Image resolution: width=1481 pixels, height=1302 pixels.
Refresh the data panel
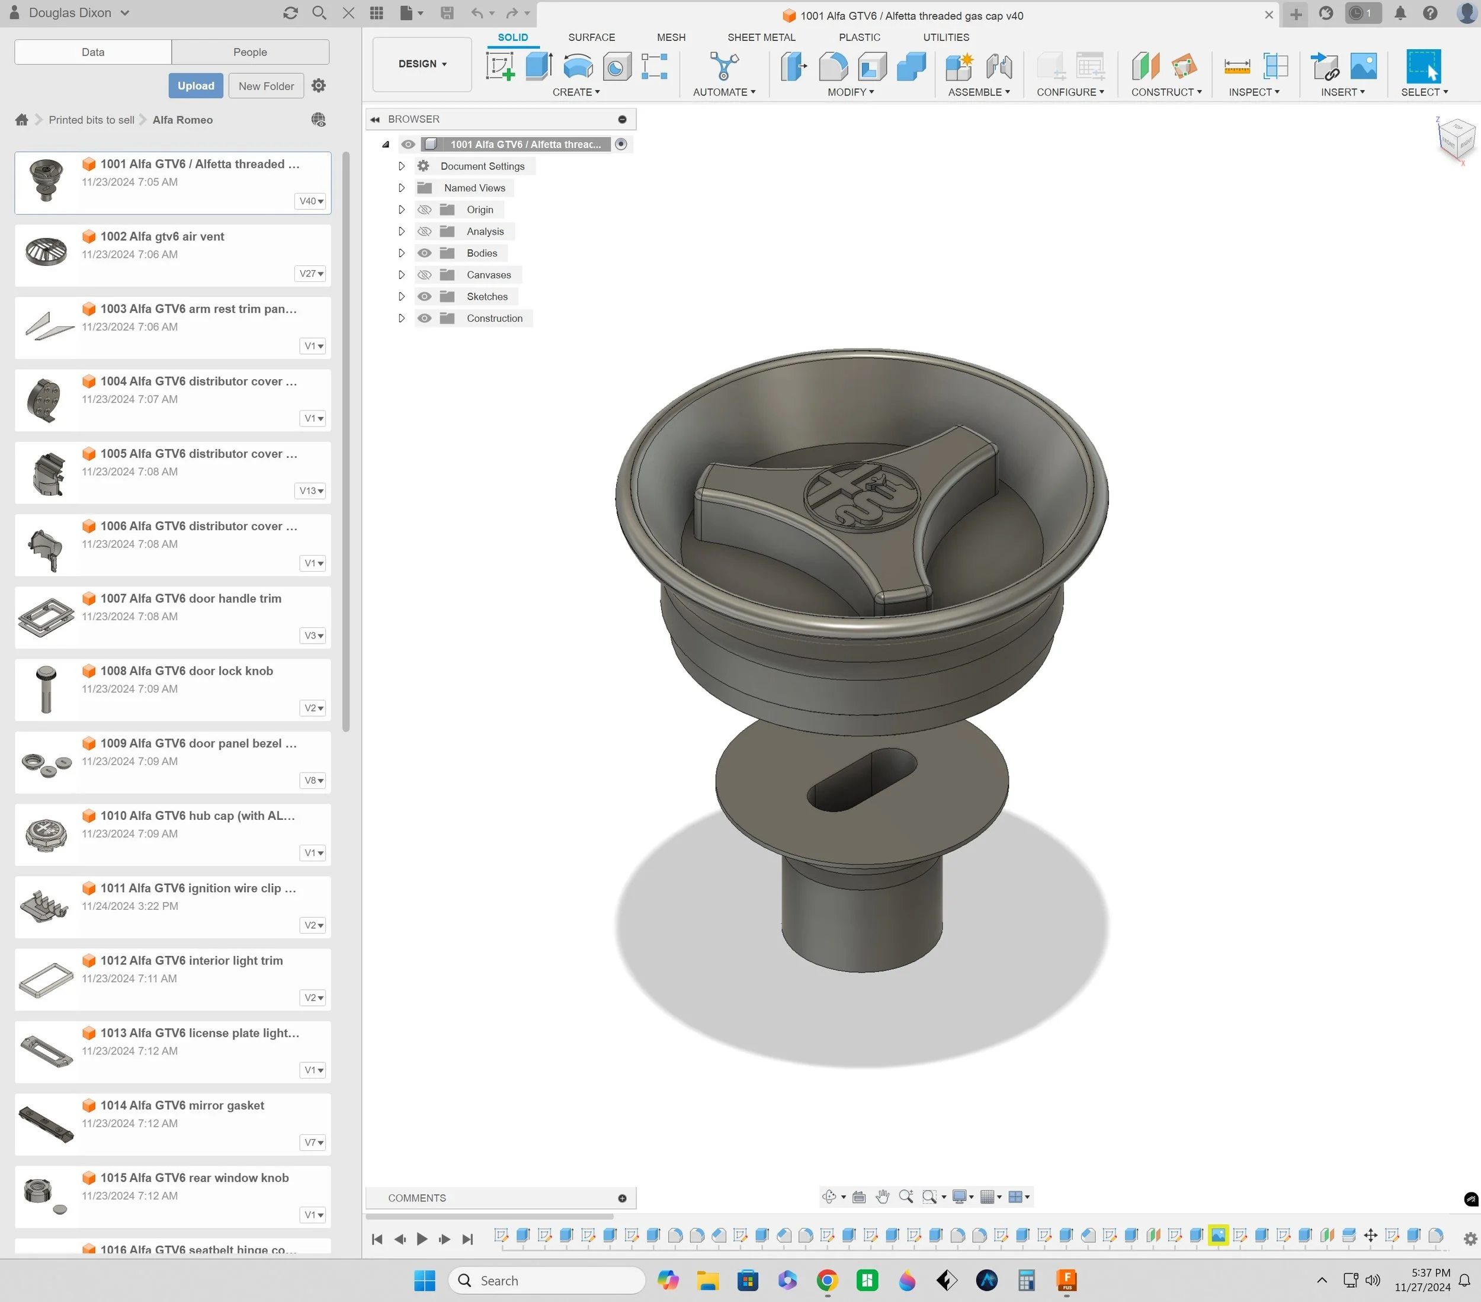290,13
